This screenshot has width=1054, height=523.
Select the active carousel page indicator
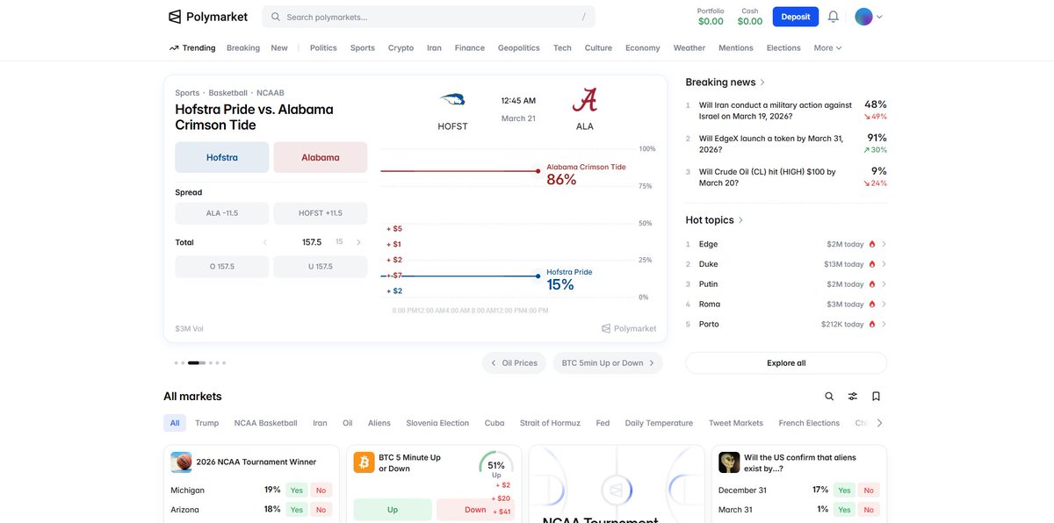(x=197, y=363)
